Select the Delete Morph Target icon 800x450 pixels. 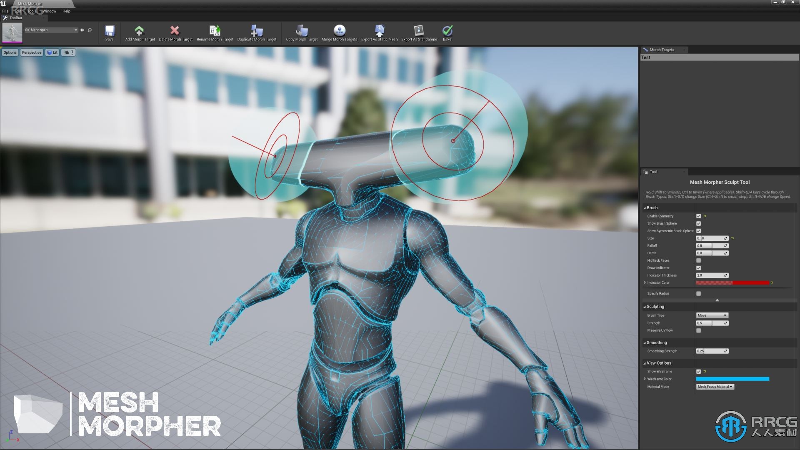click(175, 30)
